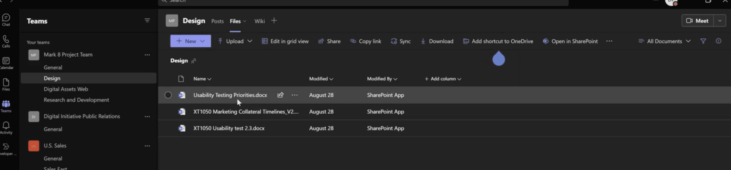Click Add shortcut to OneDrive
This screenshot has height=170, width=731.
click(x=498, y=41)
